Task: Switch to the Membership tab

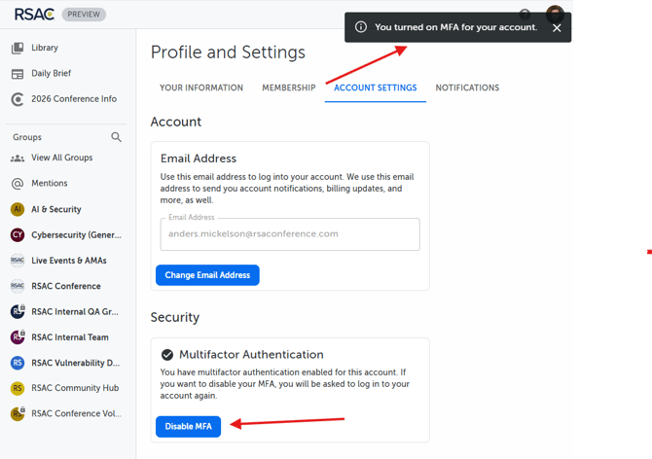Action: pyautogui.click(x=288, y=88)
